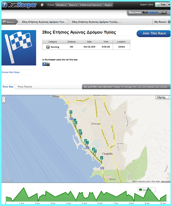Viewport: 172px width, 206px height.
Task: Open first breadcrumb 28ος Ετήσιος Αγώνας
Action: click(44, 22)
